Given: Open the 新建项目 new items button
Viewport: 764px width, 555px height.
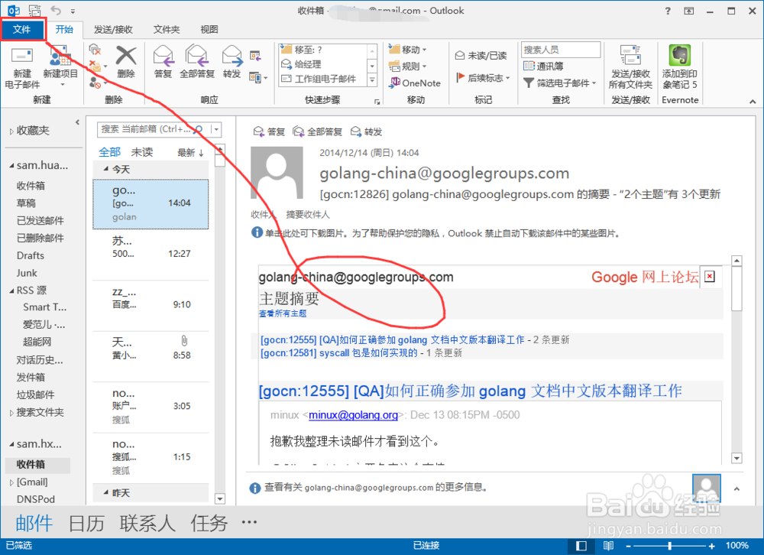Looking at the screenshot, I should click(x=60, y=68).
